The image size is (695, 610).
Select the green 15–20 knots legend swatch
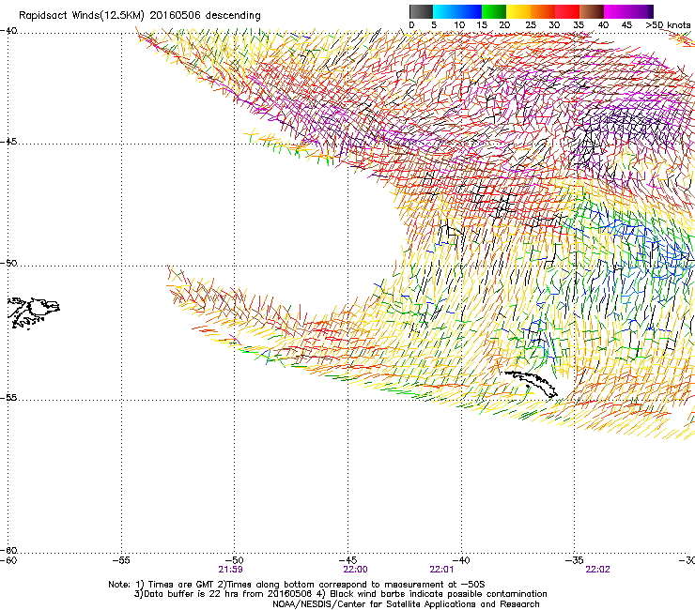(494, 11)
